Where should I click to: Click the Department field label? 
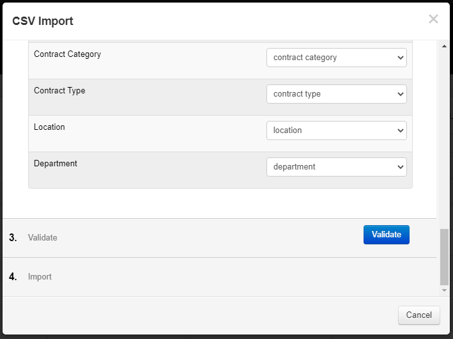pos(56,164)
